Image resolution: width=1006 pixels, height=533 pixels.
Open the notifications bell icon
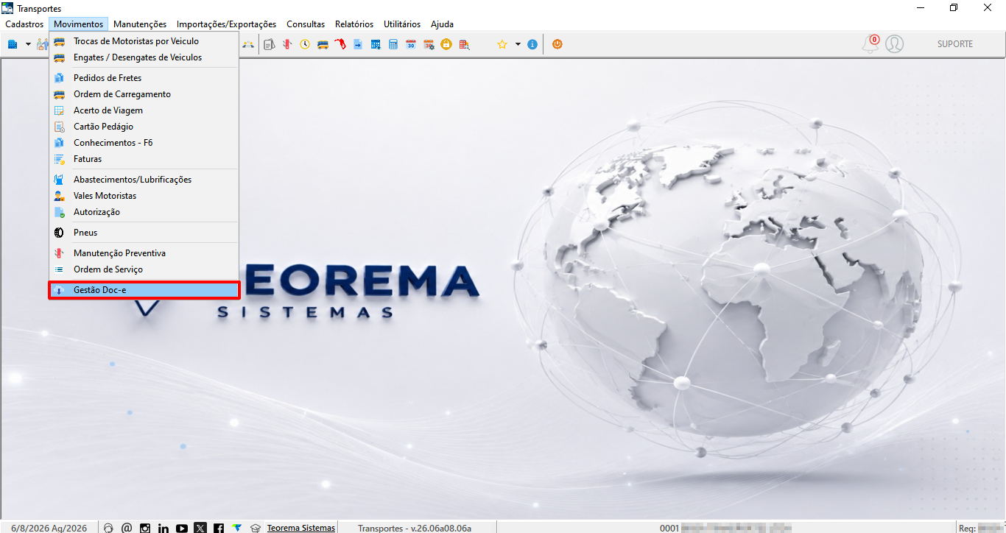coord(870,44)
